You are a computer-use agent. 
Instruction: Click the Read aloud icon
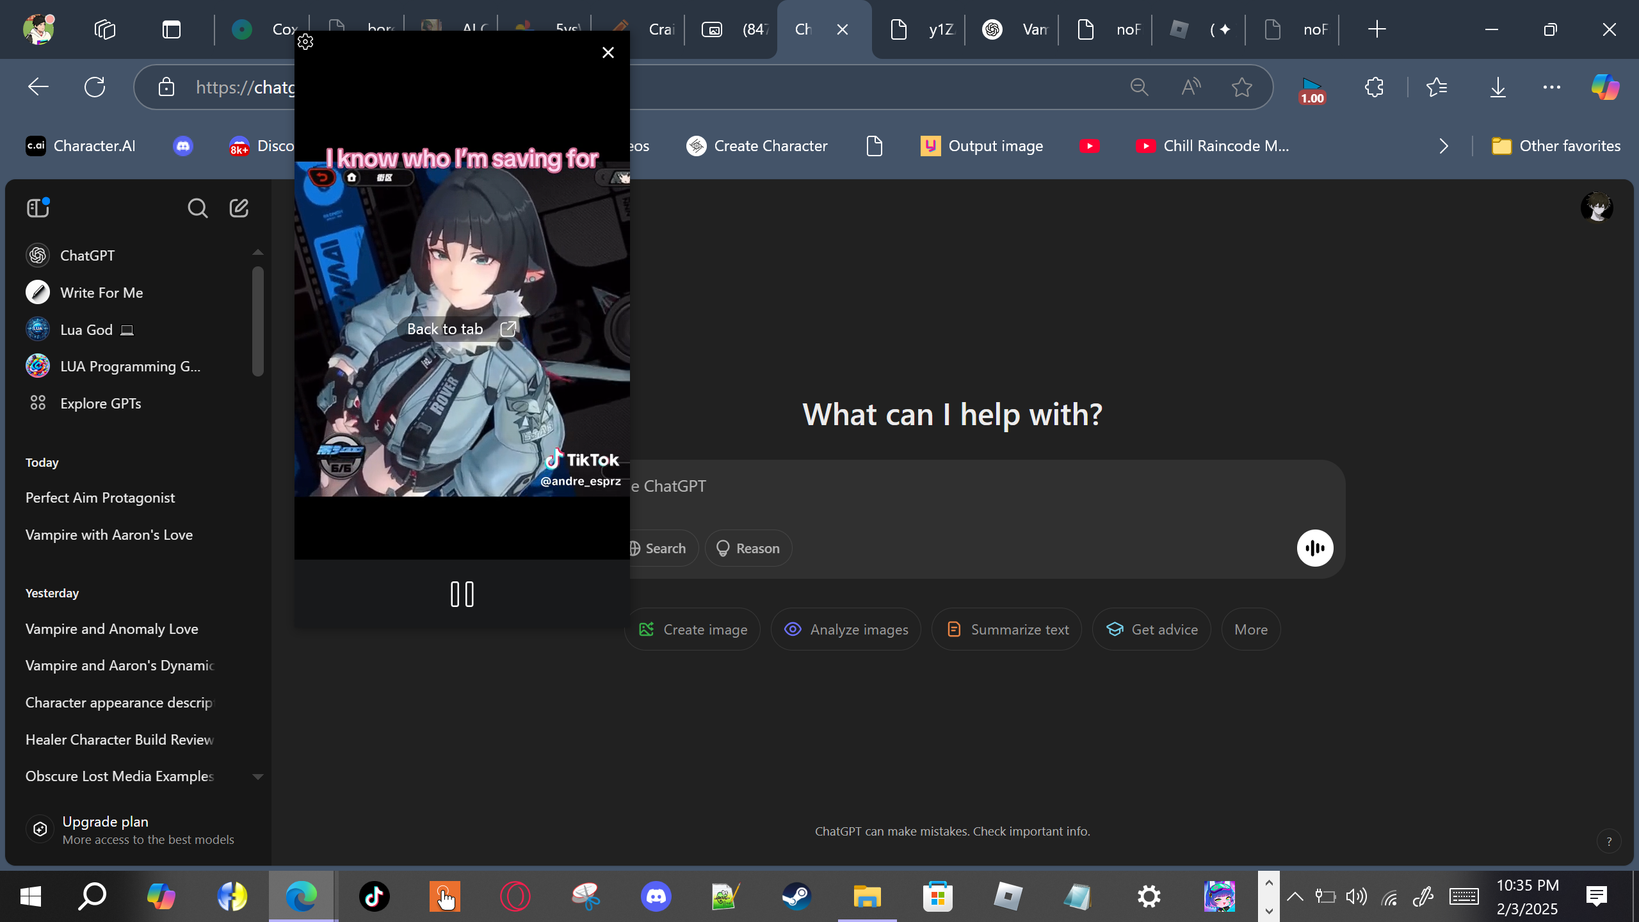point(1191,87)
